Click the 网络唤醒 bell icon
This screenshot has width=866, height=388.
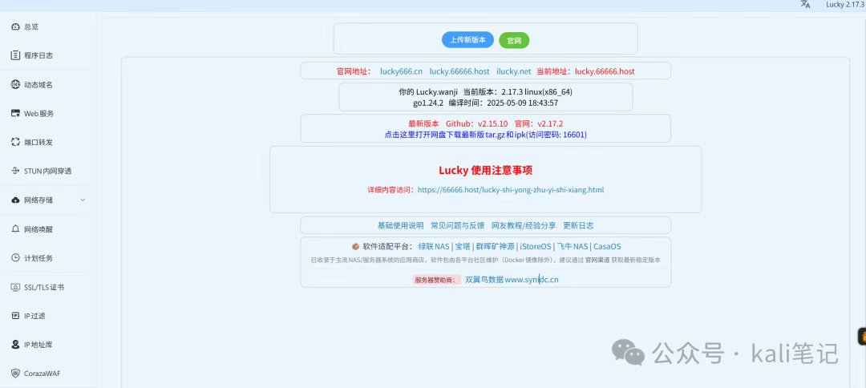[x=15, y=229]
